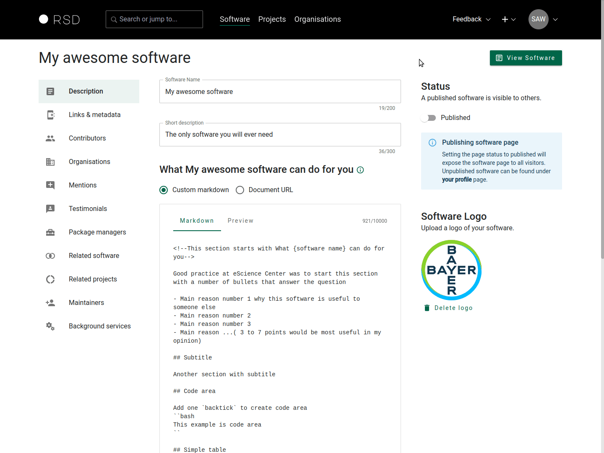Image resolution: width=604 pixels, height=453 pixels.
Task: Click the Bayer software logo image
Action: coord(451,270)
